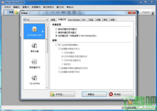
Task: Open the 查看(V) menu
Action: click(x=26, y=7)
